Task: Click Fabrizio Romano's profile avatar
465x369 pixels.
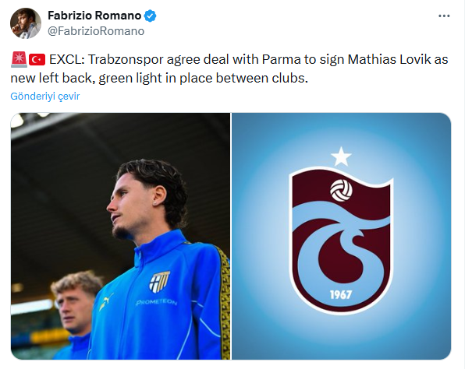Action: coord(26,23)
